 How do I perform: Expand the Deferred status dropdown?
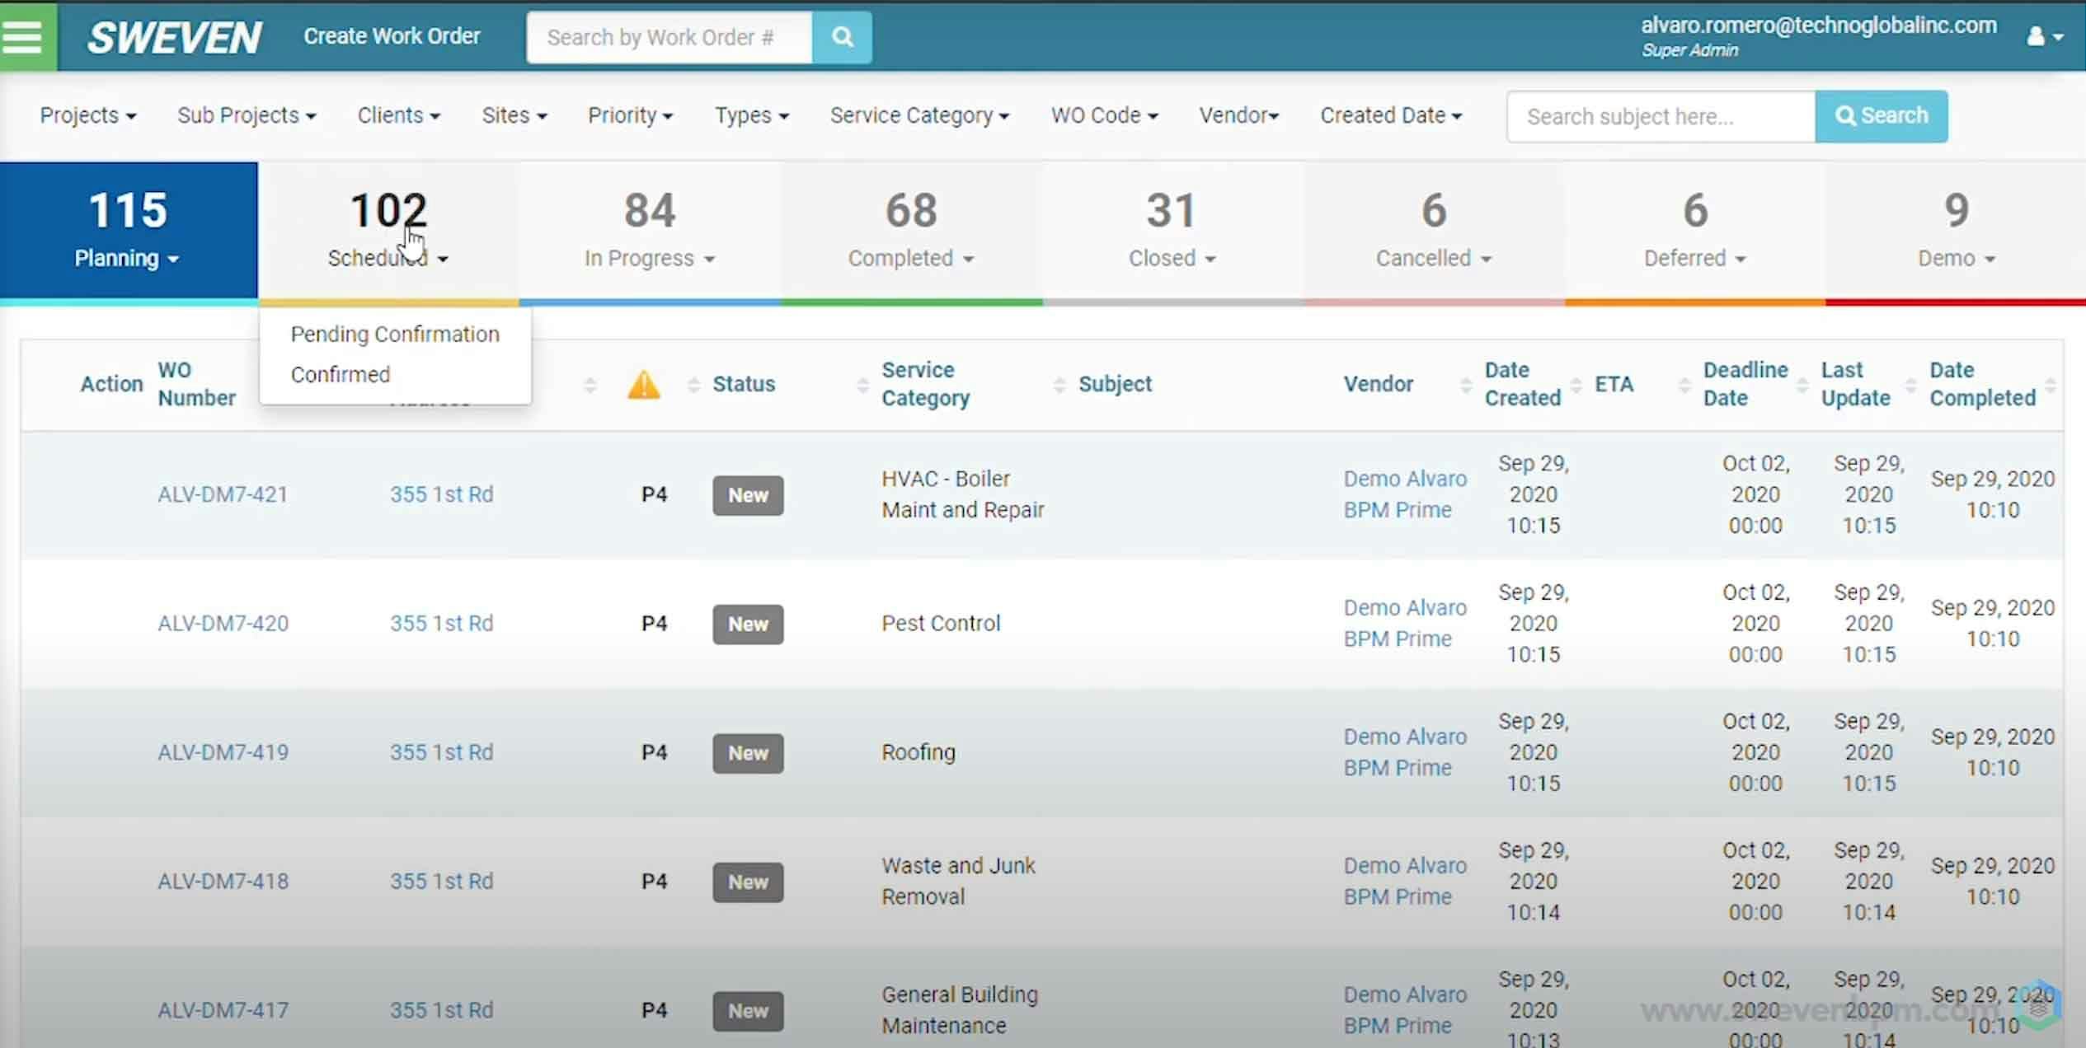(1694, 258)
